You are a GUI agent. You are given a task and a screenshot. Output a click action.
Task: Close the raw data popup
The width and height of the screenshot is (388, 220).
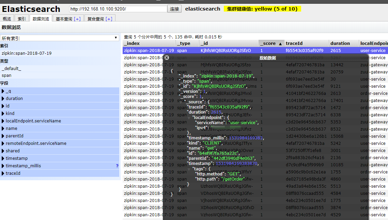point(167,57)
